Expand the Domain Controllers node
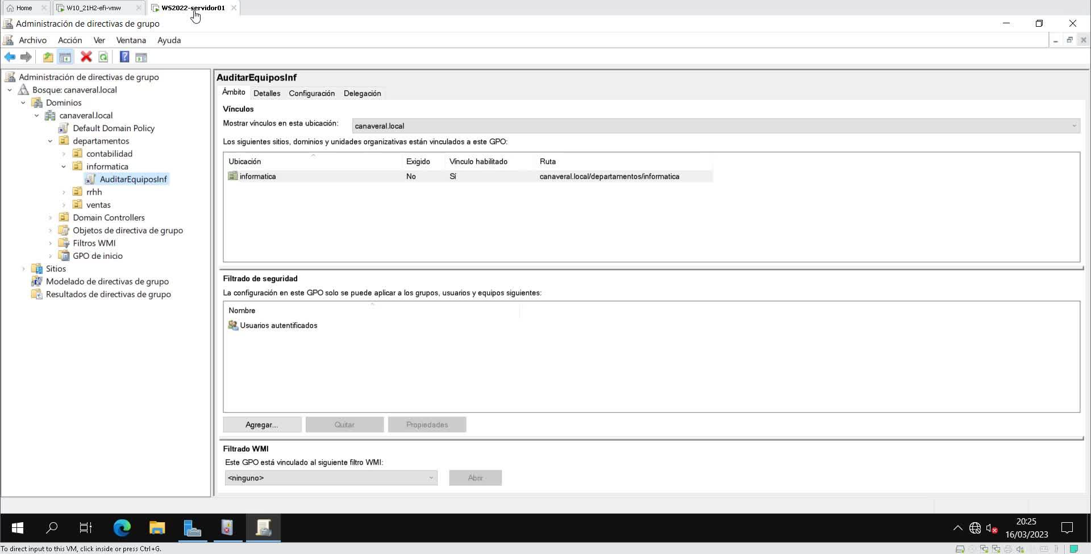Viewport: 1091px width, 554px height. [x=51, y=218]
